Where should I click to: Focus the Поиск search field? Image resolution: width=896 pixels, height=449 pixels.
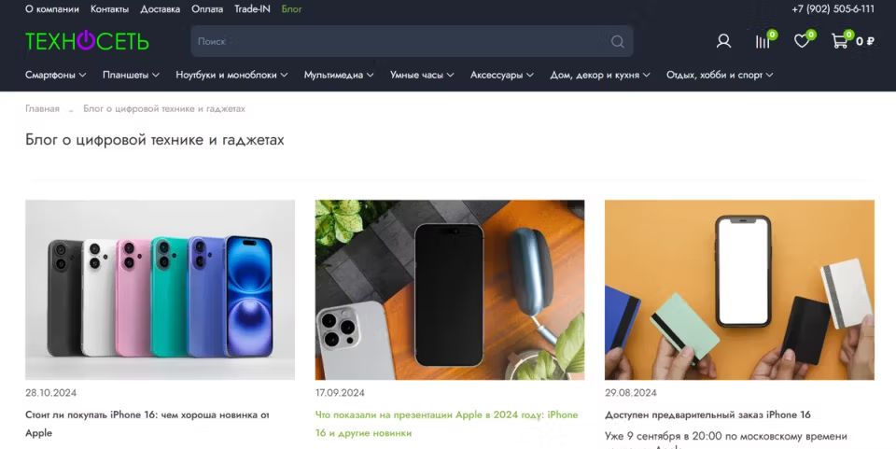click(x=400, y=41)
